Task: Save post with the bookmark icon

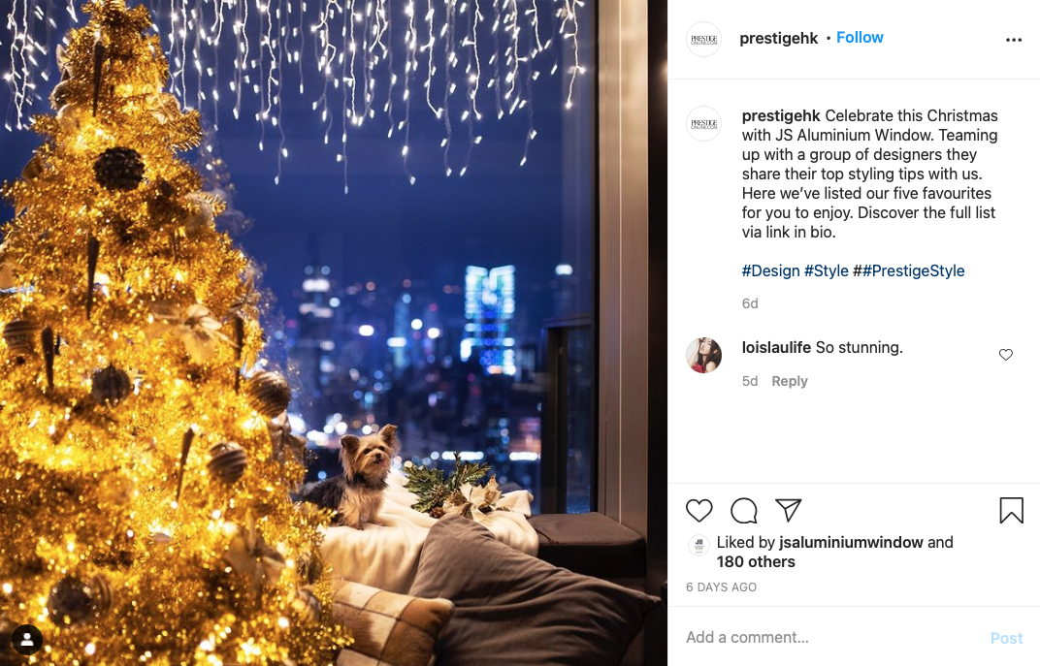Action: coord(1012,510)
